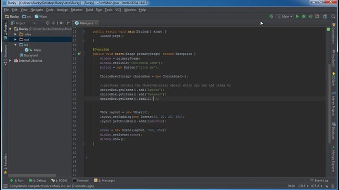Image resolution: width=339 pixels, height=190 pixels.
Task: Open the Help menu
Action: 142,10
